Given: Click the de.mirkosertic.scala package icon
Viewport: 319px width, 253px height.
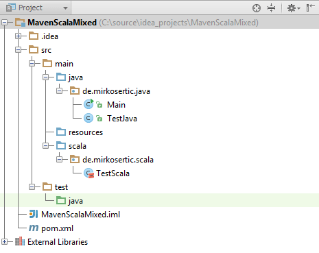Looking at the screenshot, I should [x=75, y=159].
